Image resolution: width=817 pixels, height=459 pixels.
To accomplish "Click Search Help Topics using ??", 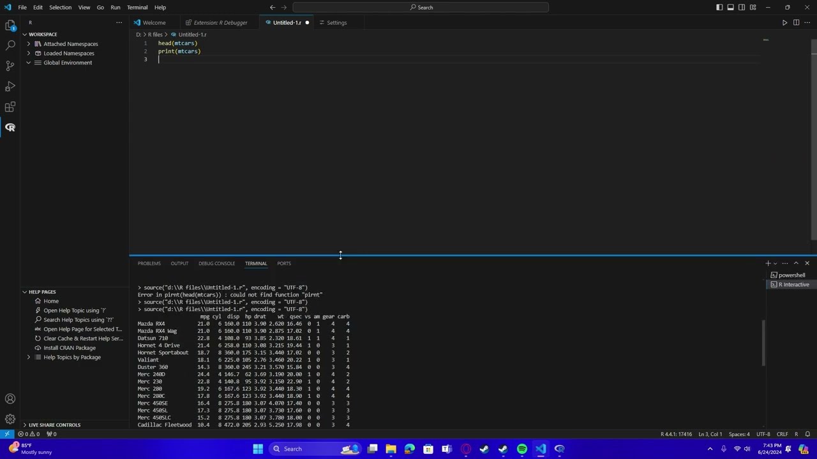I will tap(78, 320).
